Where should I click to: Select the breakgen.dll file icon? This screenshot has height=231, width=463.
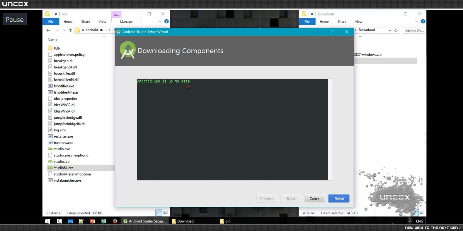point(50,61)
